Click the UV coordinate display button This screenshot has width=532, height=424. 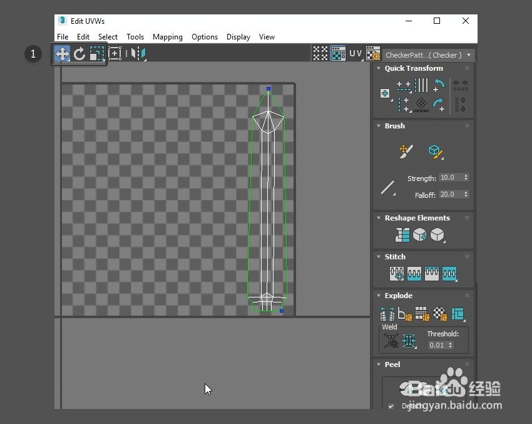(356, 54)
